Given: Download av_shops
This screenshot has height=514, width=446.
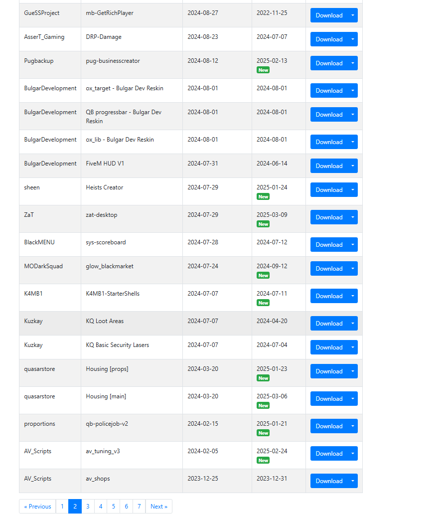Looking at the screenshot, I should pos(329,481).
